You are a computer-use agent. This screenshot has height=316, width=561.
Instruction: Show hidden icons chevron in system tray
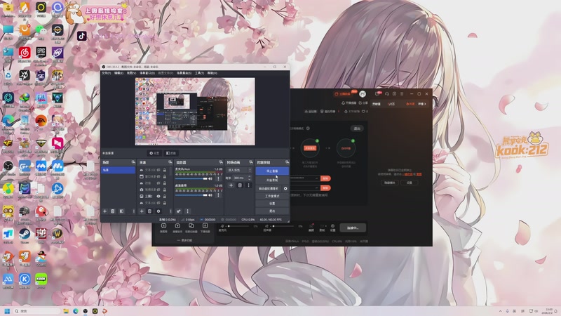(x=500, y=311)
